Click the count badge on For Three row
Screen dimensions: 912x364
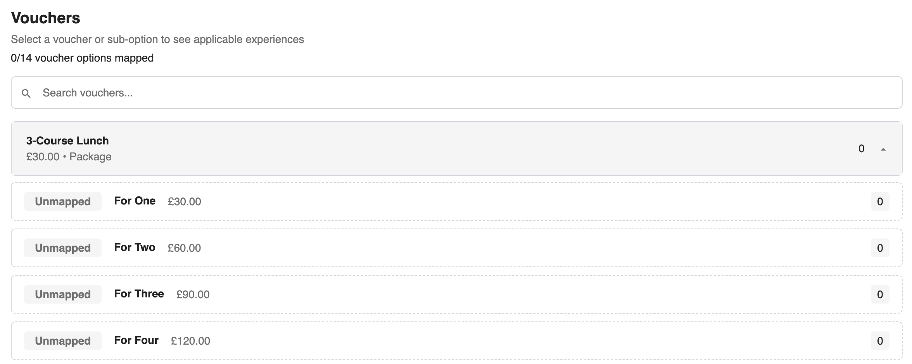[x=880, y=294]
